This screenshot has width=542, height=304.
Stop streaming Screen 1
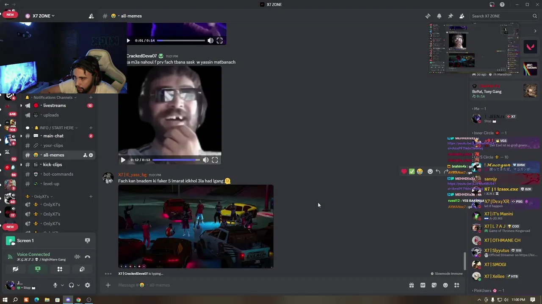(87, 241)
